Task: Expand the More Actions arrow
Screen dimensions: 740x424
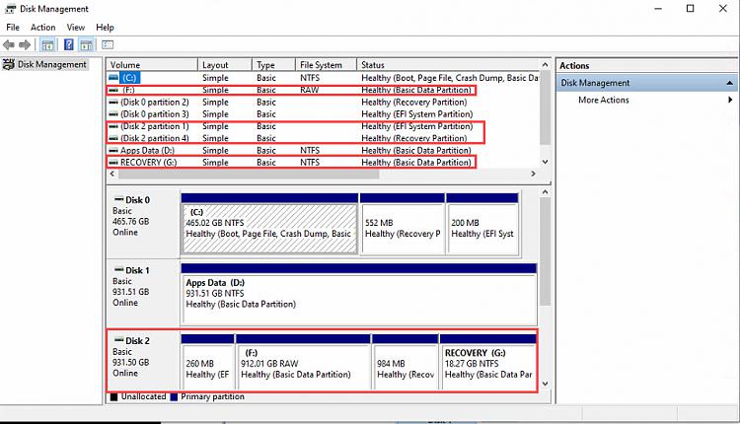Action: click(x=730, y=100)
